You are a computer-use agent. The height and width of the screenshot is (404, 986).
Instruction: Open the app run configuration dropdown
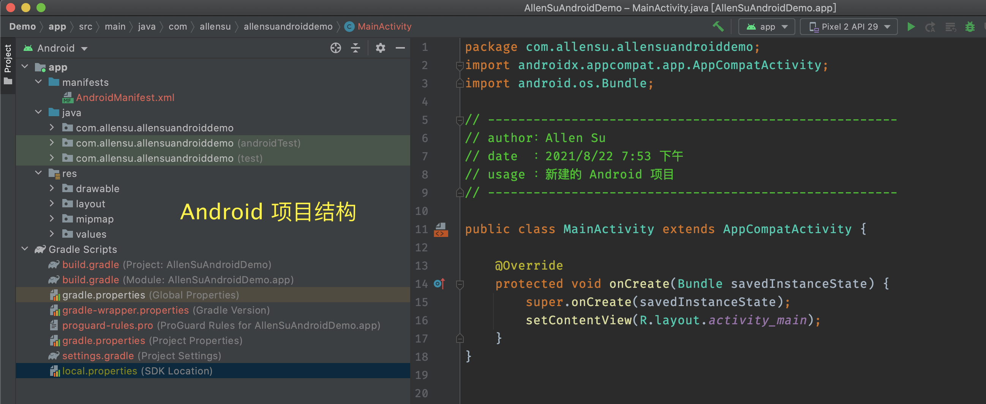click(767, 27)
